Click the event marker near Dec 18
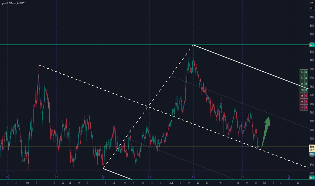The image size is (315, 186). [x=149, y=177]
